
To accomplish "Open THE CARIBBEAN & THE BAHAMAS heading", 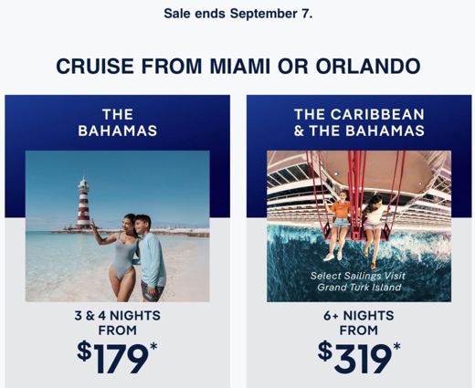I will tap(359, 122).
